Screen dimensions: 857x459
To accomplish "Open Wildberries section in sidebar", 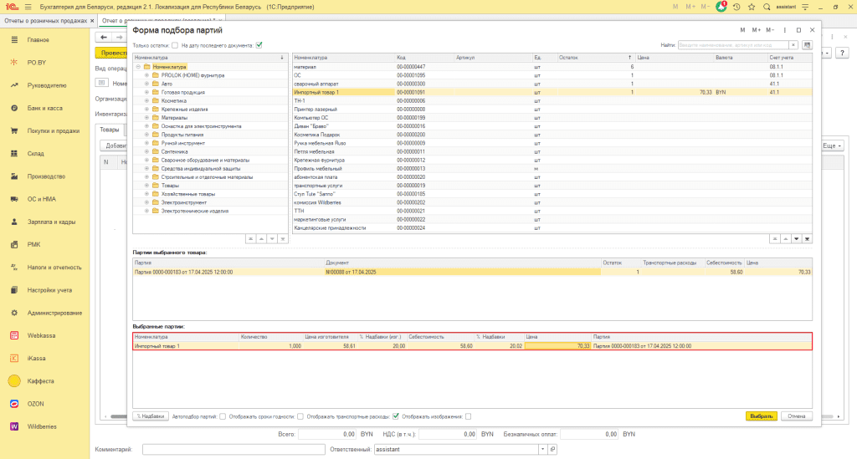I will (42, 426).
